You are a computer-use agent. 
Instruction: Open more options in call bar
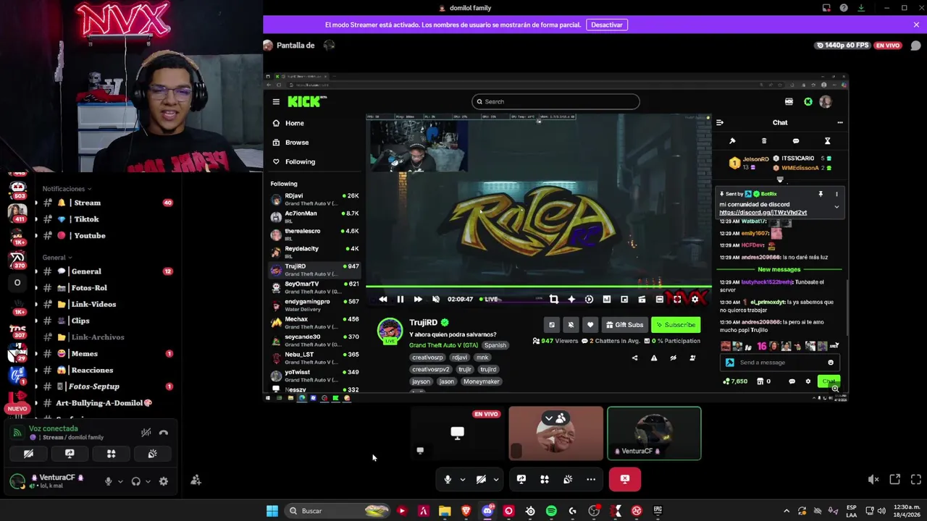click(x=591, y=479)
